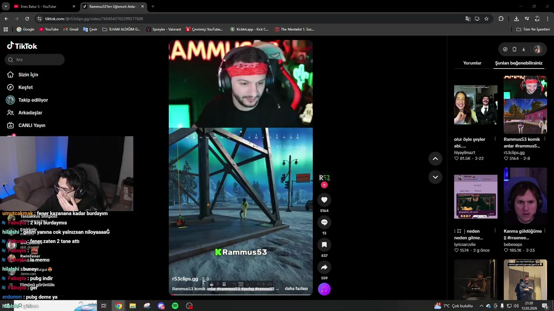Open Chrome apps grid in bookmarks bar

(x=6, y=29)
